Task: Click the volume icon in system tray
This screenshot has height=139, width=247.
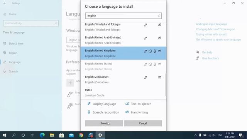Action: tap(214, 135)
